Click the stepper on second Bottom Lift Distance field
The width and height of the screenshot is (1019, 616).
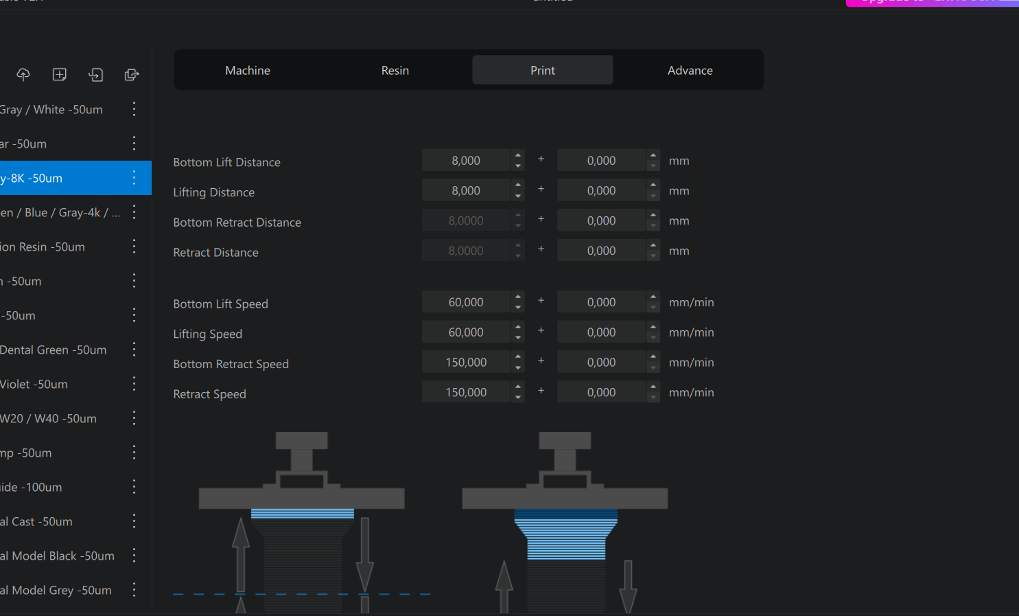click(653, 161)
